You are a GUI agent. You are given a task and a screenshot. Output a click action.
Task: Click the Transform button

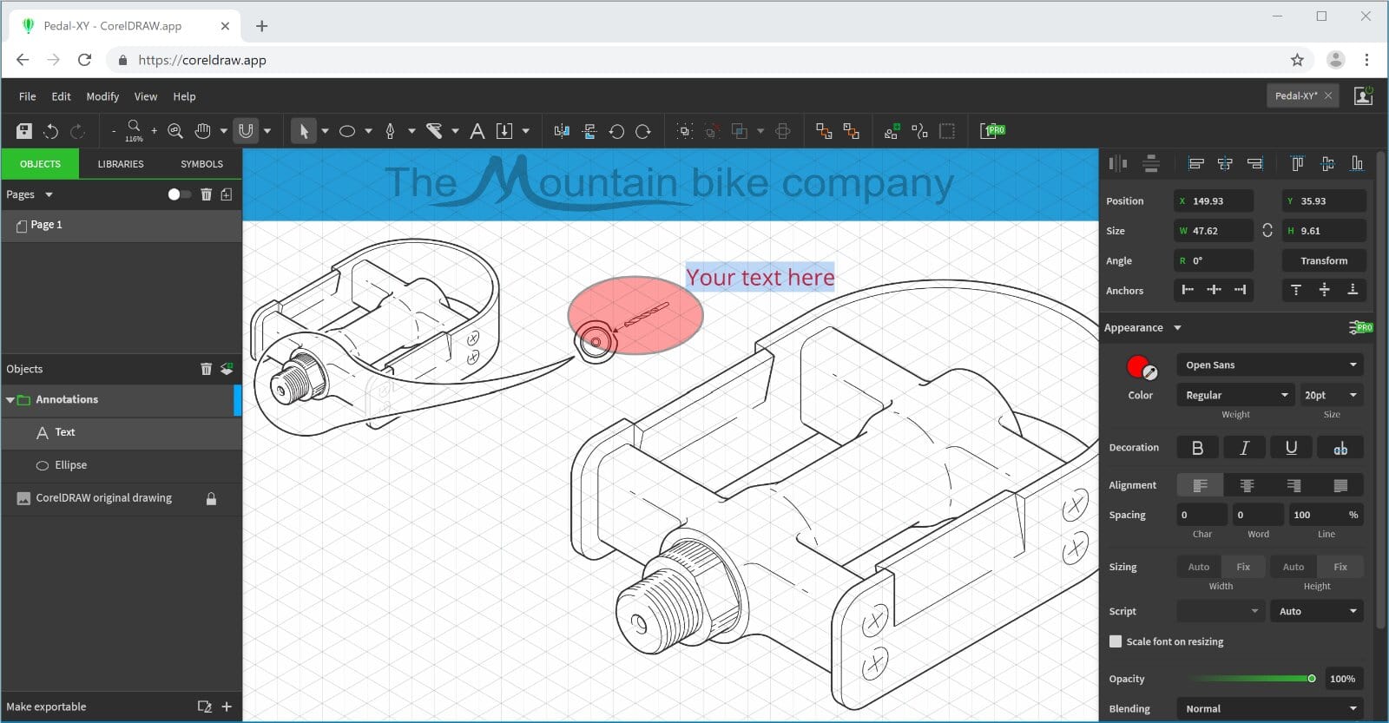[1323, 260]
